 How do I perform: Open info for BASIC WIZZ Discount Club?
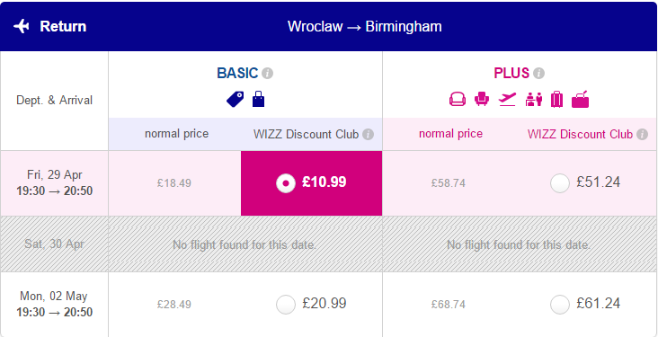(x=368, y=134)
